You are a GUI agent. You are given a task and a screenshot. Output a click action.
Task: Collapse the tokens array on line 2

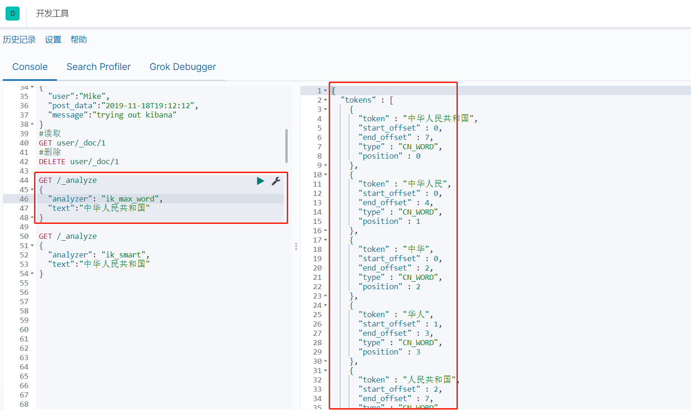click(325, 99)
